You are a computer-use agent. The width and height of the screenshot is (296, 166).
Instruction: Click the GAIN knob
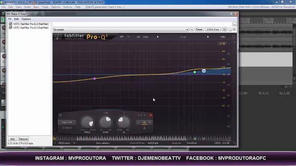pyautogui.click(x=105, y=122)
